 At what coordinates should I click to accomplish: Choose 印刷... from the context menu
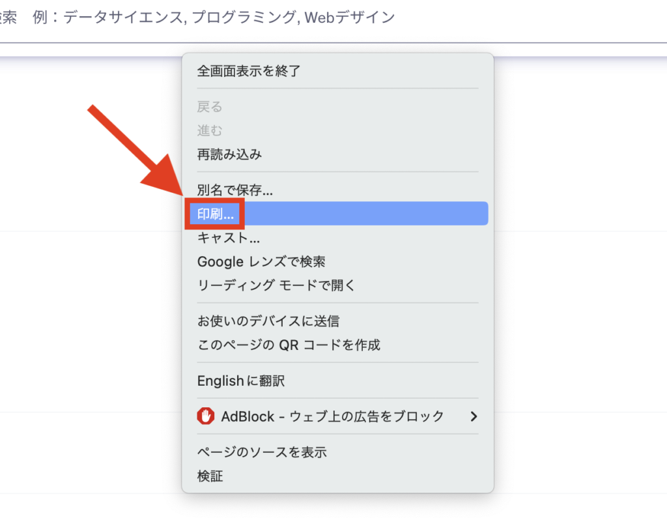[215, 214]
